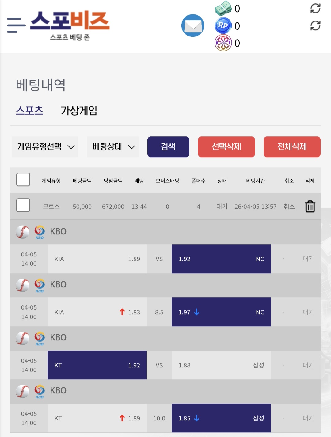This screenshot has height=437, width=331.
Task: Open the 베팅상태 dropdown
Action: pos(113,147)
